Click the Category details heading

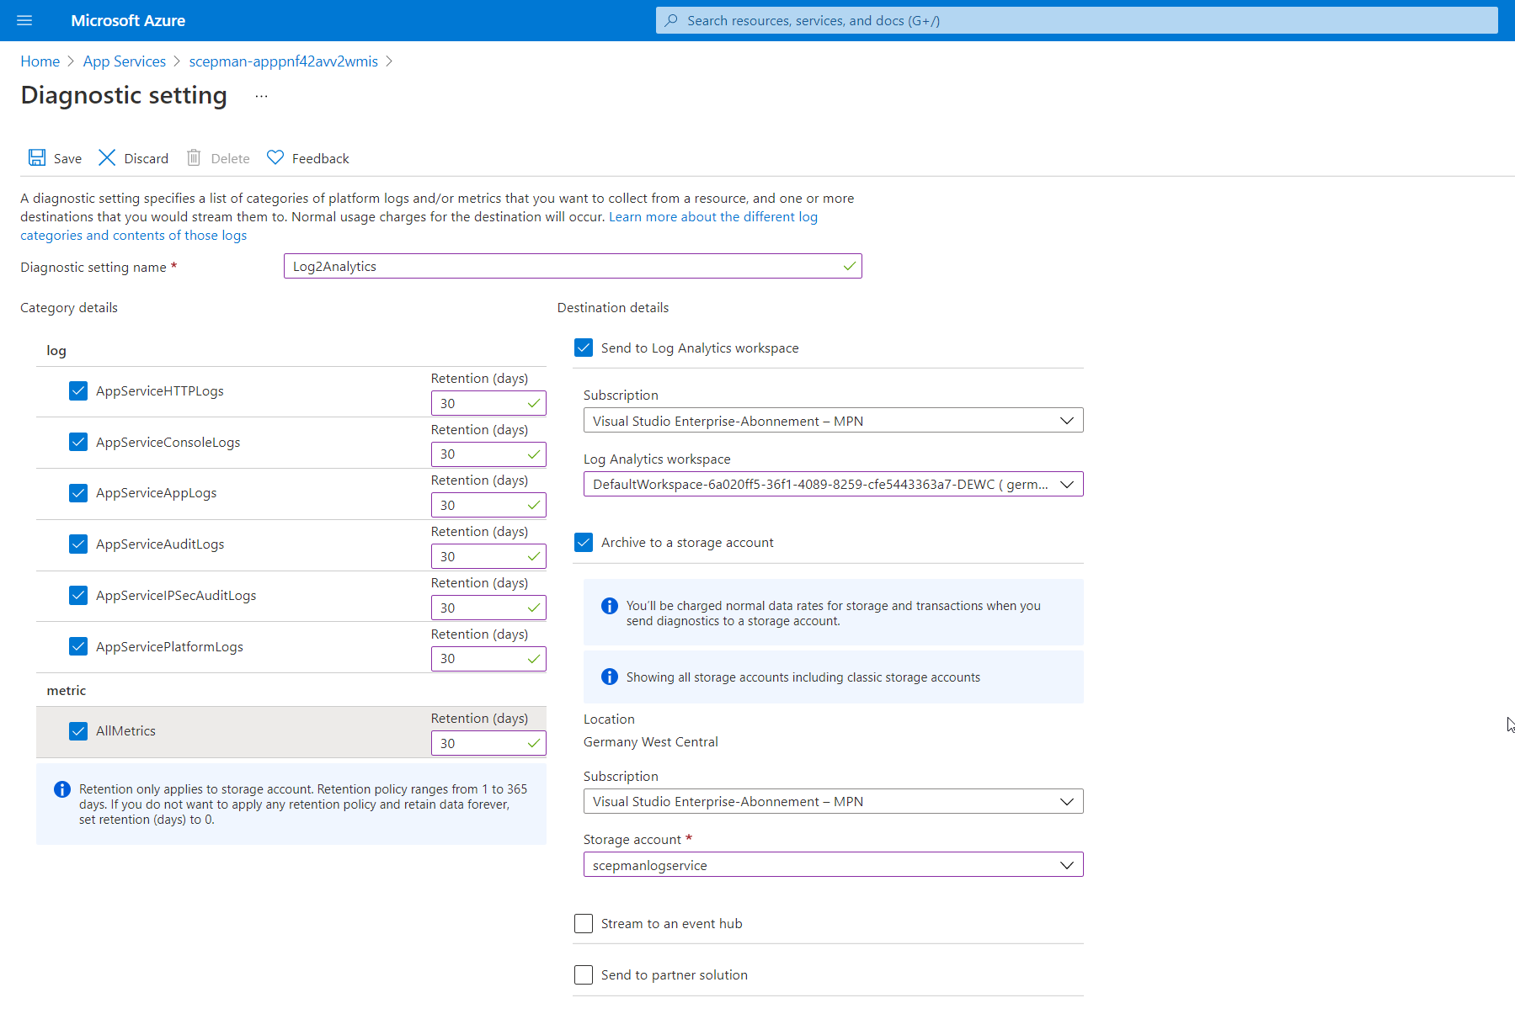tap(69, 307)
